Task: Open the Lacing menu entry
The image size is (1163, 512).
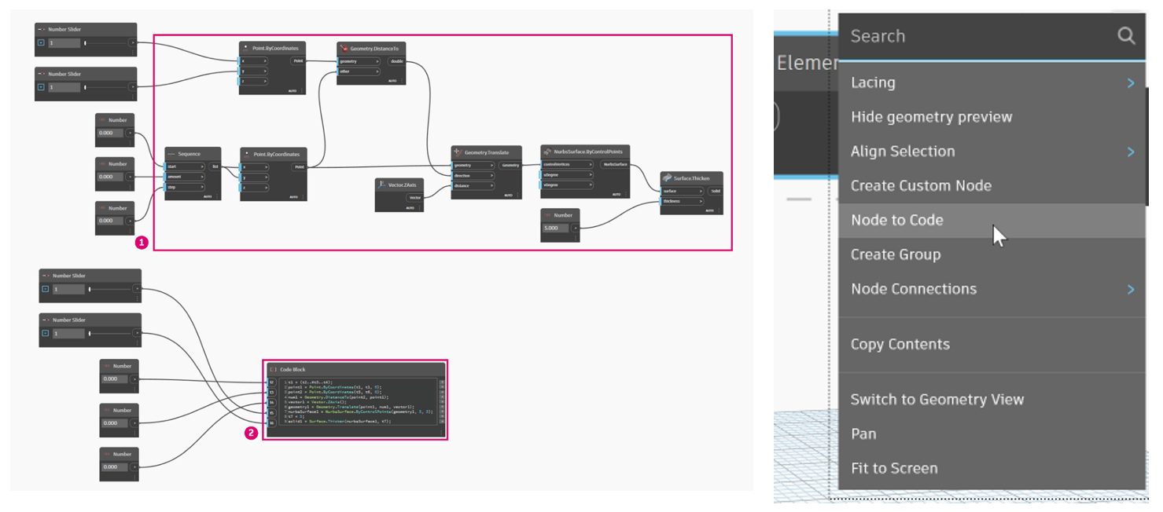Action: [x=992, y=82]
